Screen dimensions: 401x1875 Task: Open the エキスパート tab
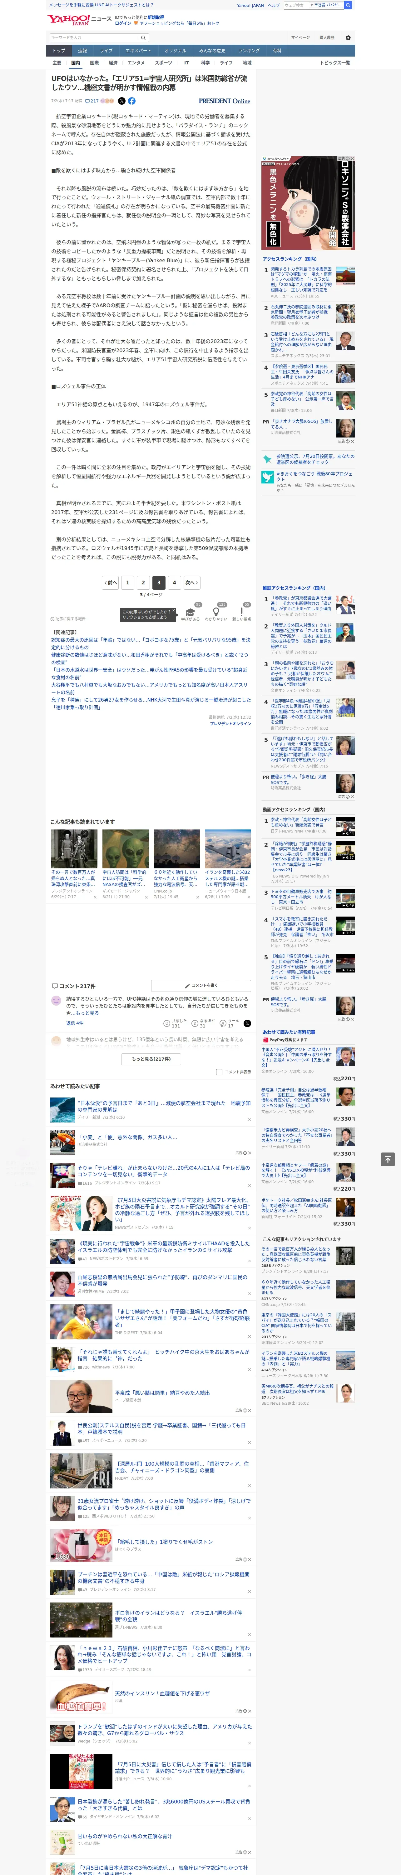(x=138, y=51)
